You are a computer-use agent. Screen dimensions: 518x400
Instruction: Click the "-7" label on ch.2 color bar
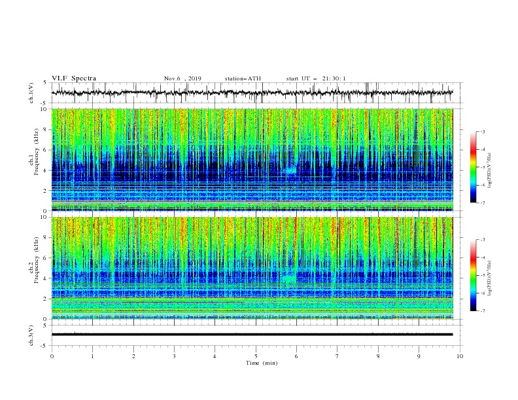click(x=482, y=311)
